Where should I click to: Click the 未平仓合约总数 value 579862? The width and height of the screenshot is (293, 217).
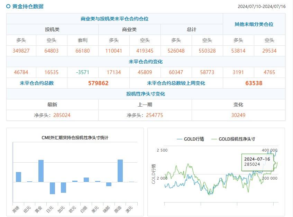tap(98, 83)
